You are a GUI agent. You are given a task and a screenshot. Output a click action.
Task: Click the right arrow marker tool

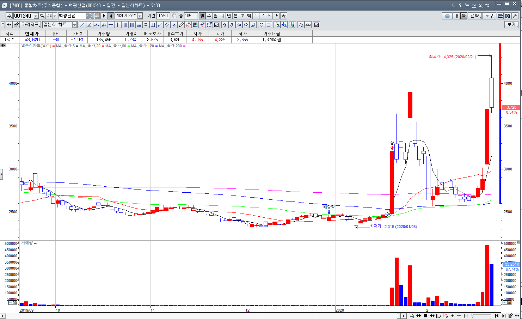click(246, 25)
